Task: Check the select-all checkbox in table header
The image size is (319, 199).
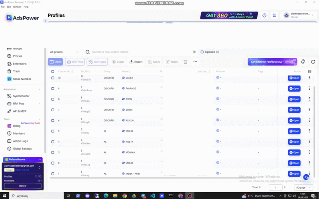Action: click(x=53, y=71)
